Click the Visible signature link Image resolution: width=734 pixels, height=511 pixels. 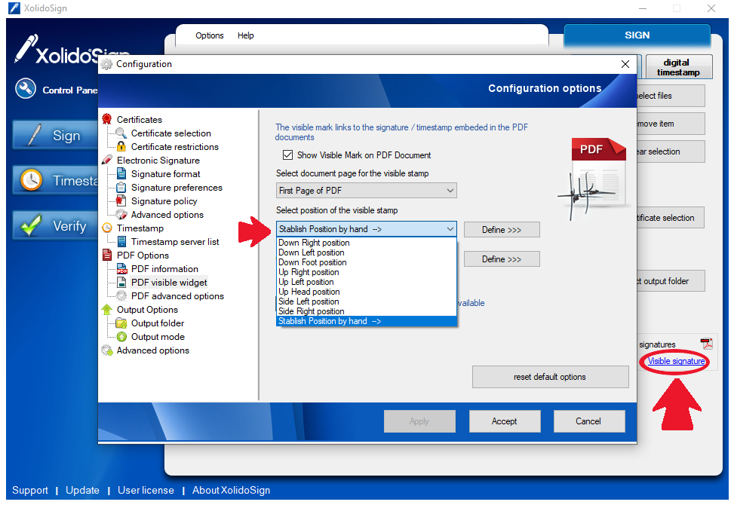point(677,361)
